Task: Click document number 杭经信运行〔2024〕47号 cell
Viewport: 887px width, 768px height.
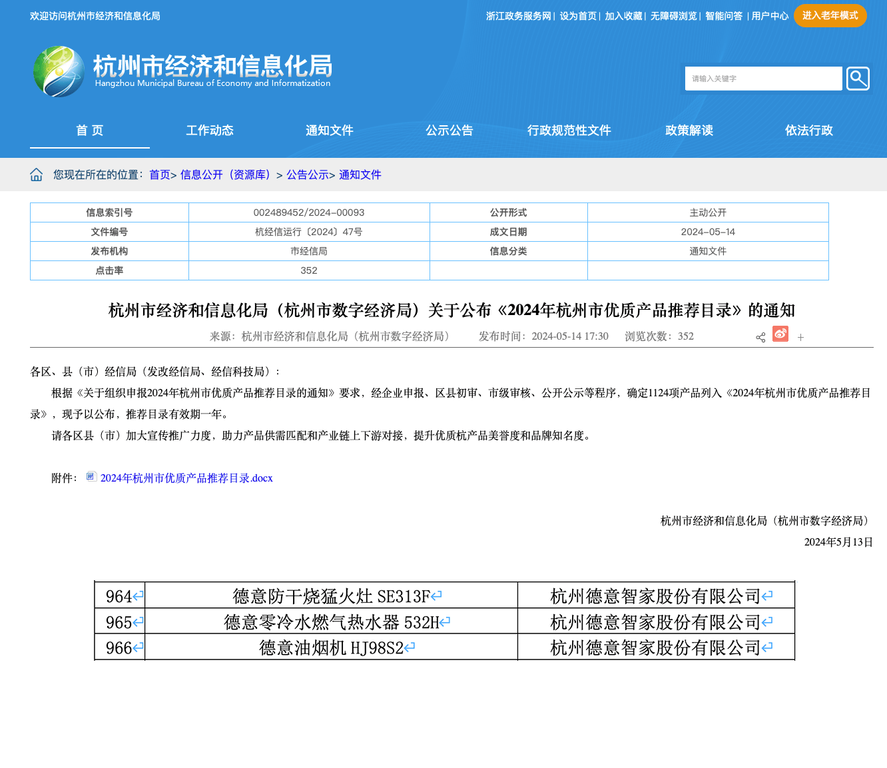Action: (x=309, y=232)
